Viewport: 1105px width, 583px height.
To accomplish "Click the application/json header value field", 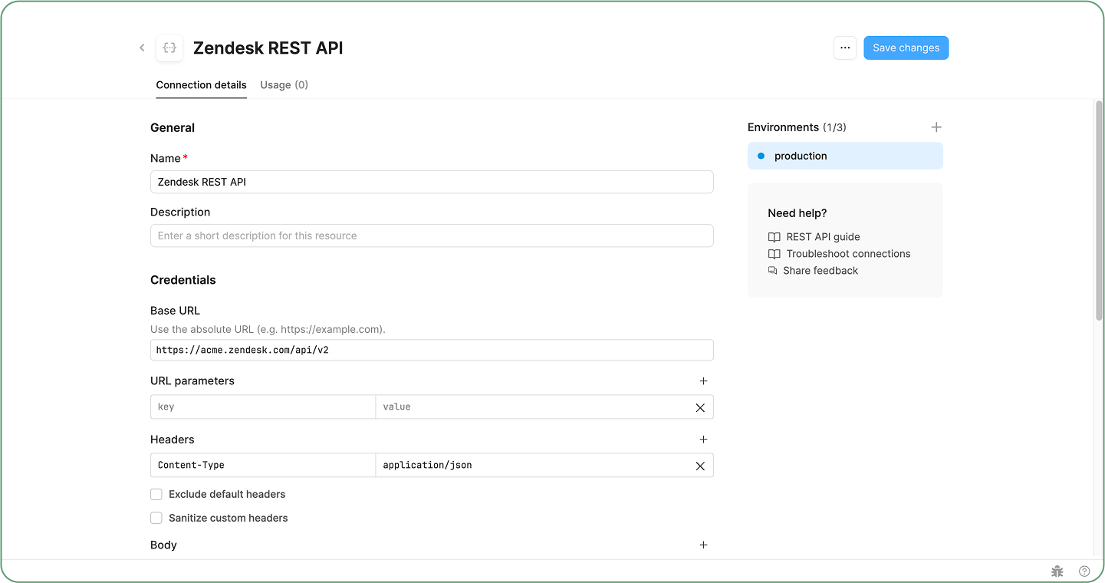I will coord(531,465).
